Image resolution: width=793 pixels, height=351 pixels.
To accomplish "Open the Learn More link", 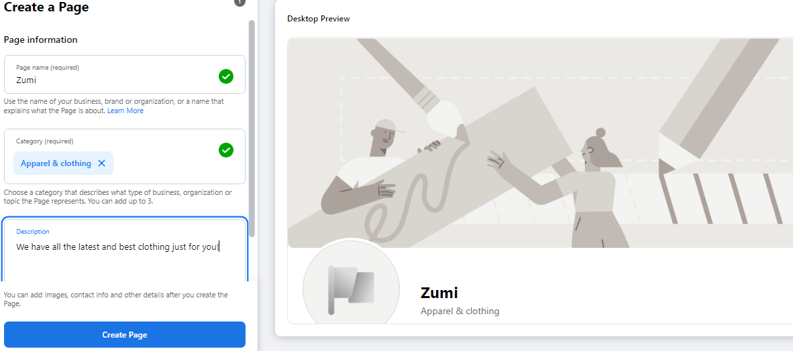I will 125,111.
